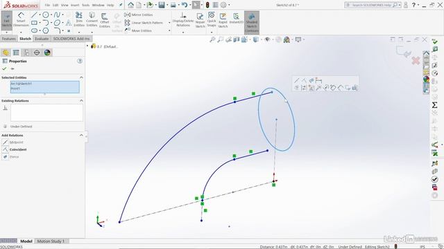The height and width of the screenshot is (249, 444).
Task: Click Linear Sketch Pattern
Action: click(x=144, y=23)
